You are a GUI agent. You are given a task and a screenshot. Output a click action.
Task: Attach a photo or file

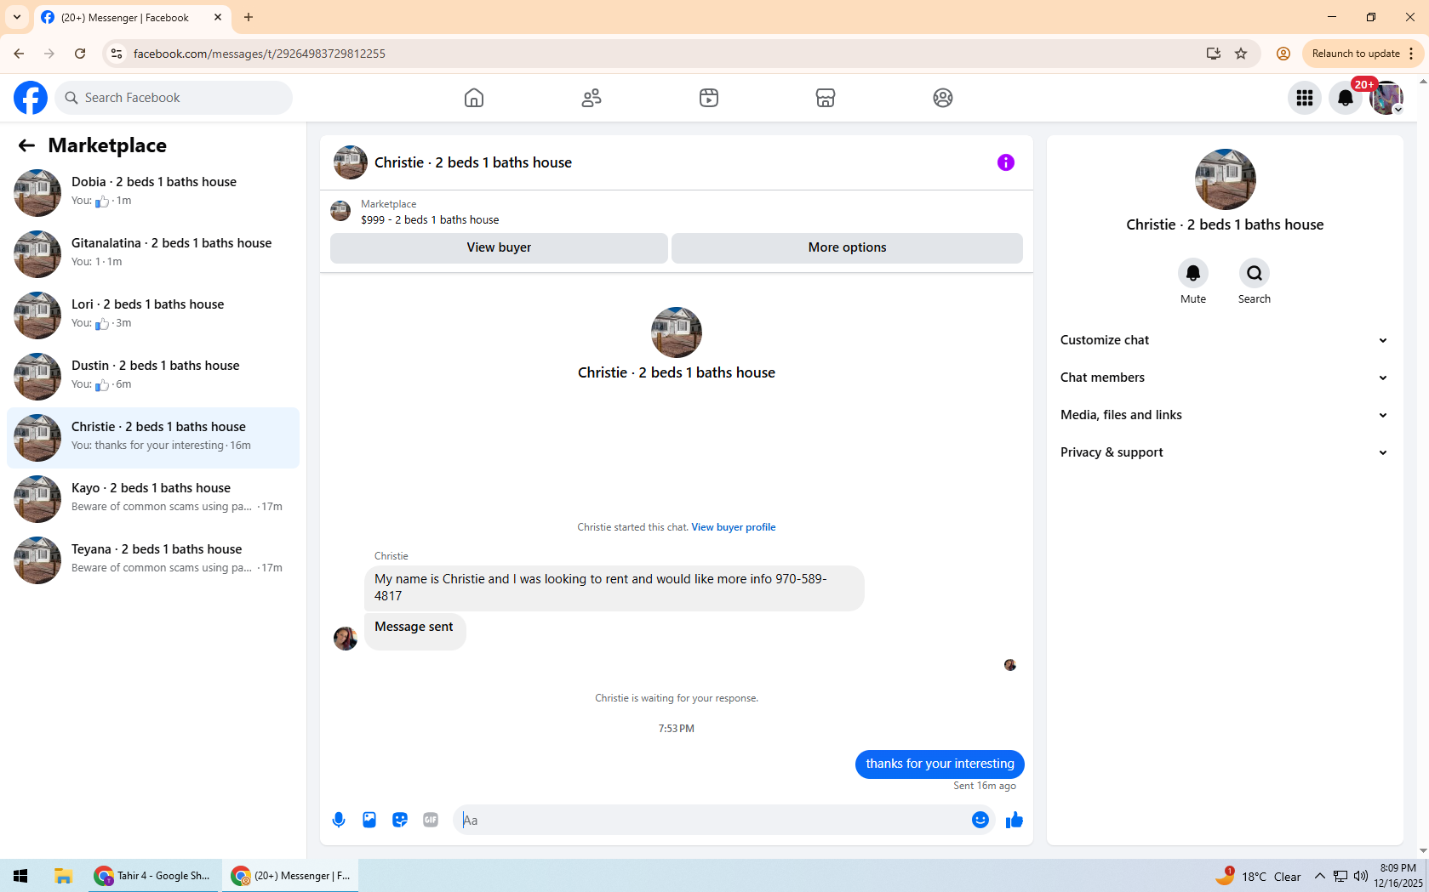click(x=369, y=820)
